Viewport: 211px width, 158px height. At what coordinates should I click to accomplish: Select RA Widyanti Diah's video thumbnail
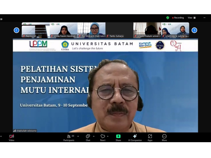[92, 30]
